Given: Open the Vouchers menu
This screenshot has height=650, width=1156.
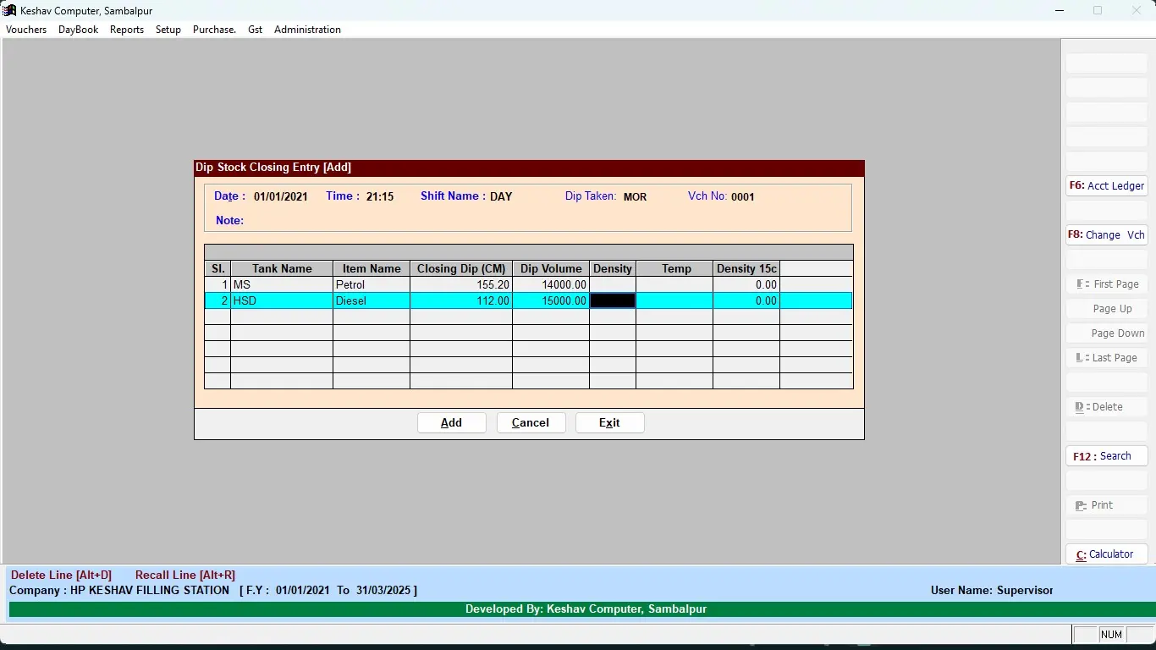Looking at the screenshot, I should (26, 30).
